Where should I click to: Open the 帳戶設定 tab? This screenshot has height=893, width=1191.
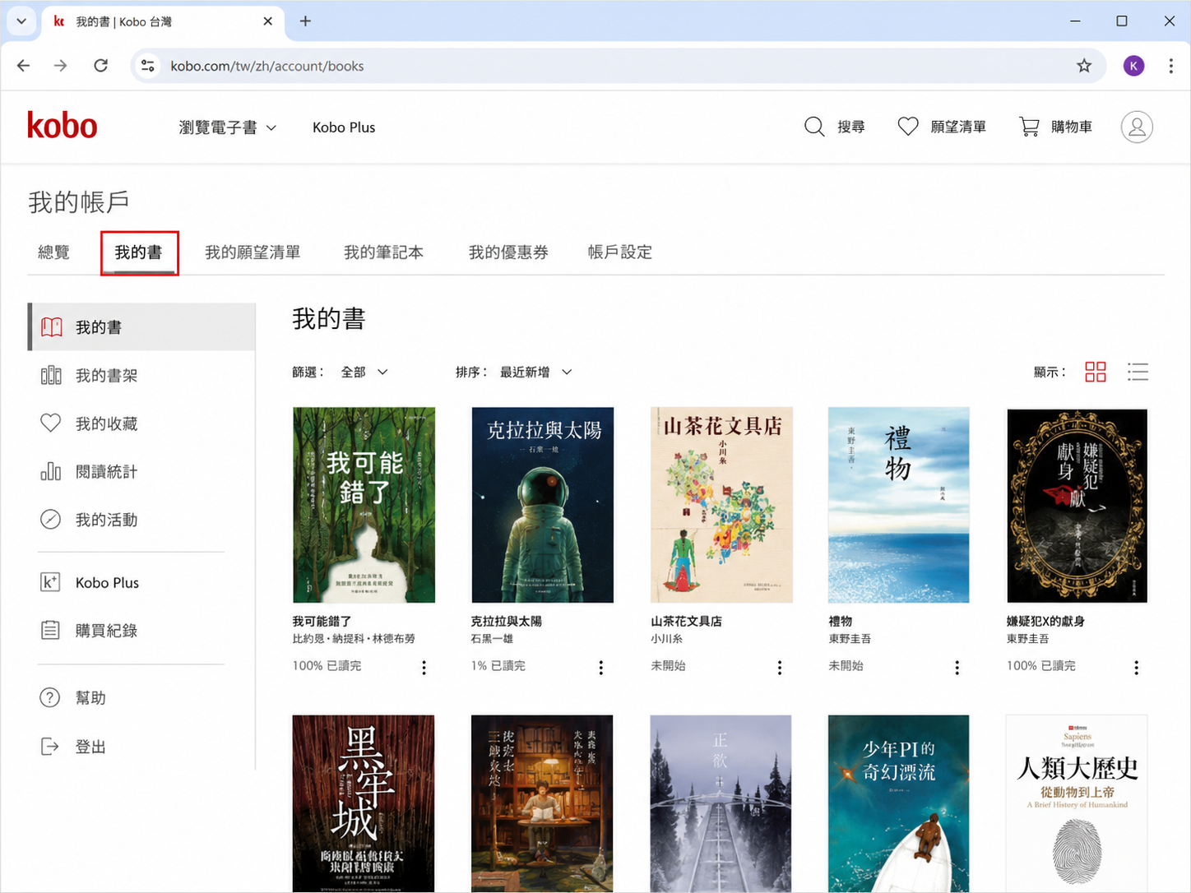coord(620,252)
